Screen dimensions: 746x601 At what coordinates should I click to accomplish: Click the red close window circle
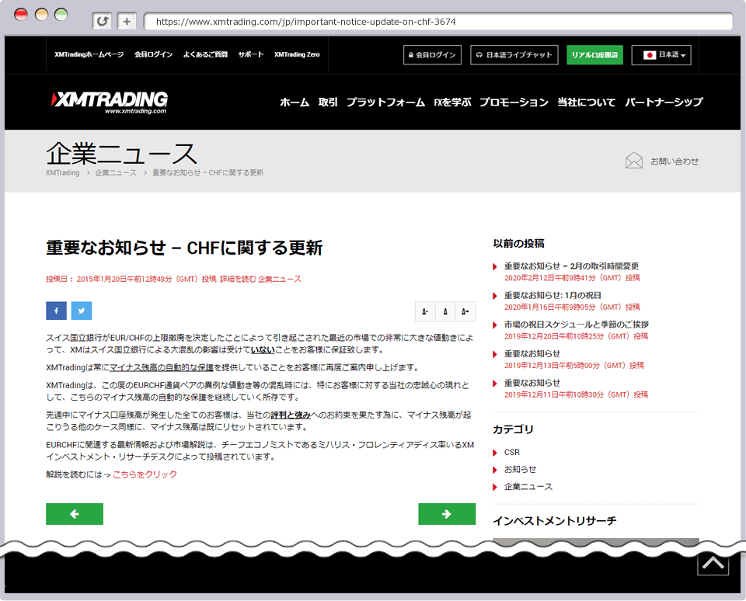coord(21,15)
